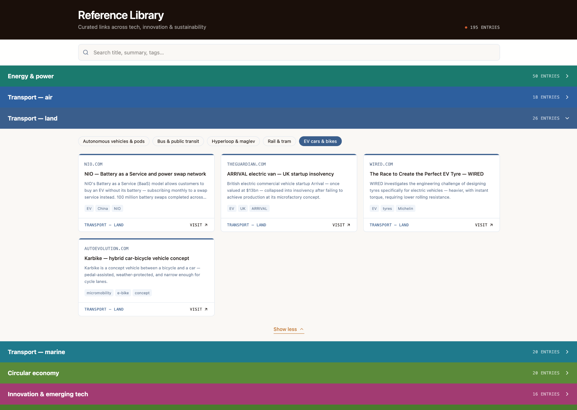Click the 16 ENTRIES count label
577x410 pixels.
pyautogui.click(x=546, y=394)
